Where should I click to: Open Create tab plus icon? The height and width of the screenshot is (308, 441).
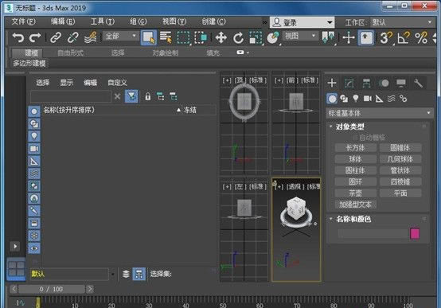pos(332,83)
